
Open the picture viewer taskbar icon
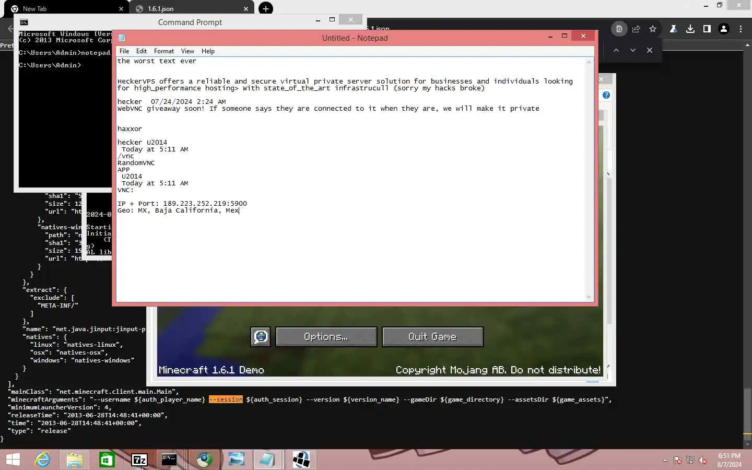236,460
